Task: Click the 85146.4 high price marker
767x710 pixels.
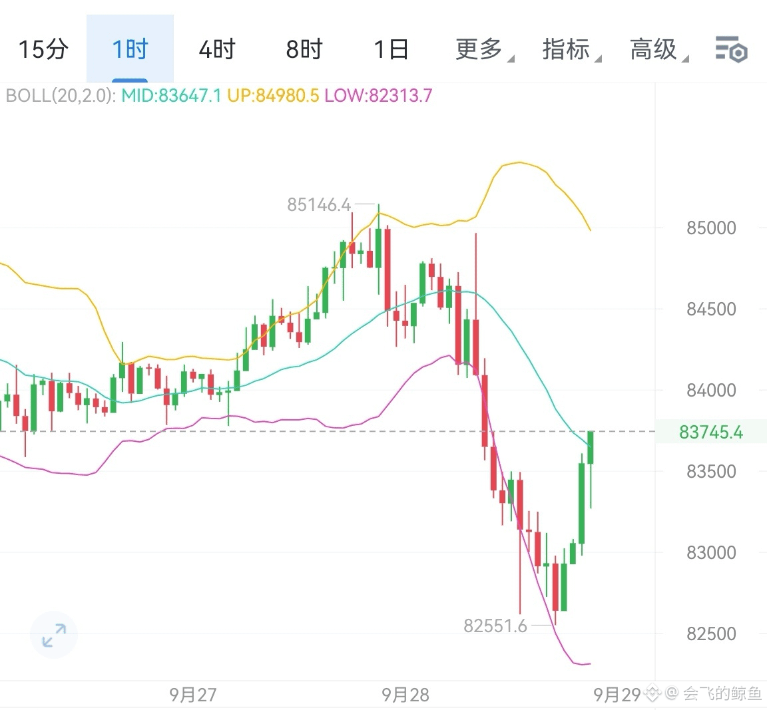Action: tap(319, 204)
